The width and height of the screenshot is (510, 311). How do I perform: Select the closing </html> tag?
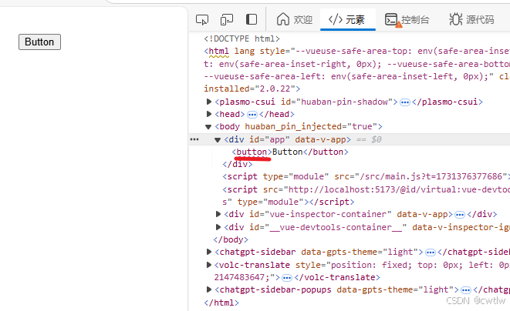coord(221,303)
